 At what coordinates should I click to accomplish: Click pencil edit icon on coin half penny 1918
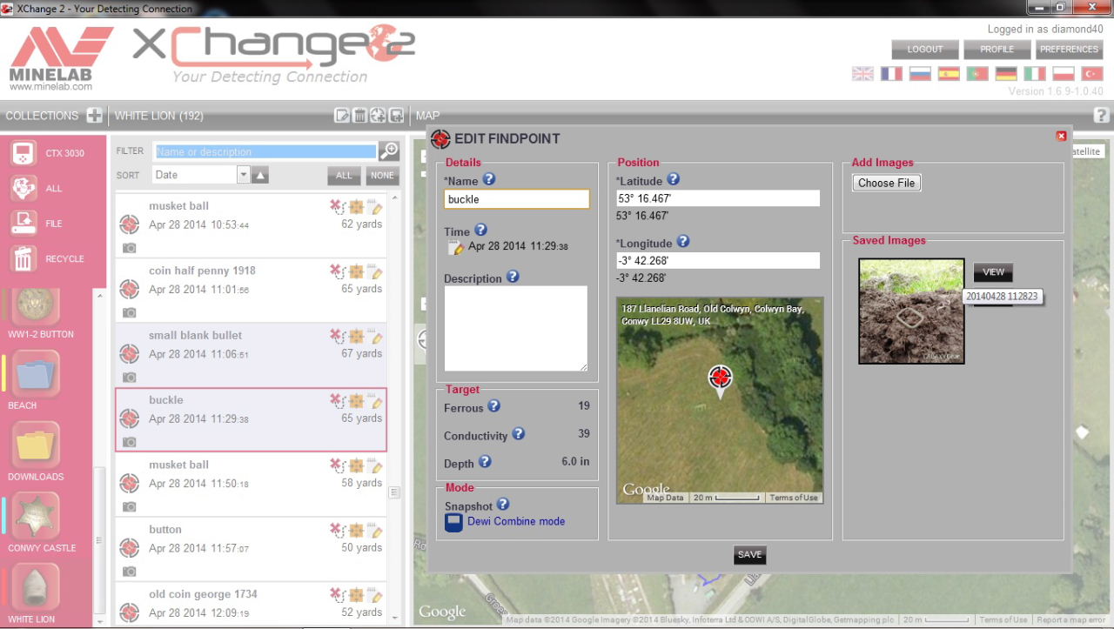[376, 271]
